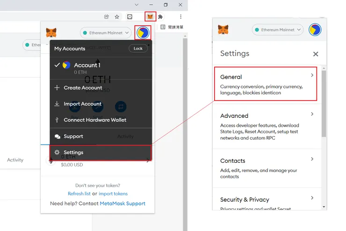Click the fox logo in Settings panel
The image size is (346, 231).
coord(223,29)
